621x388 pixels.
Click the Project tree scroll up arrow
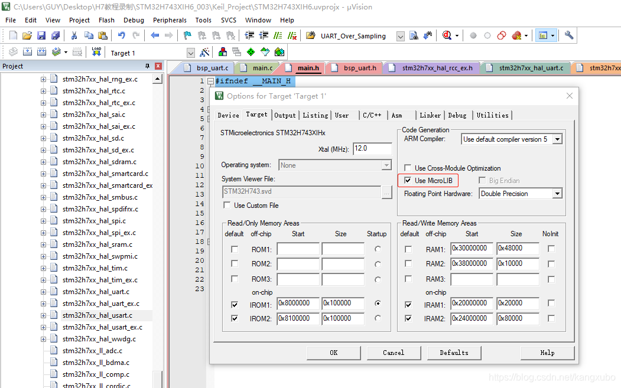pyautogui.click(x=157, y=79)
